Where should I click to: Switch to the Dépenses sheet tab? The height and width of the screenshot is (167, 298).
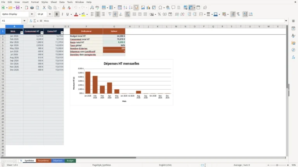pyautogui.click(x=58, y=160)
